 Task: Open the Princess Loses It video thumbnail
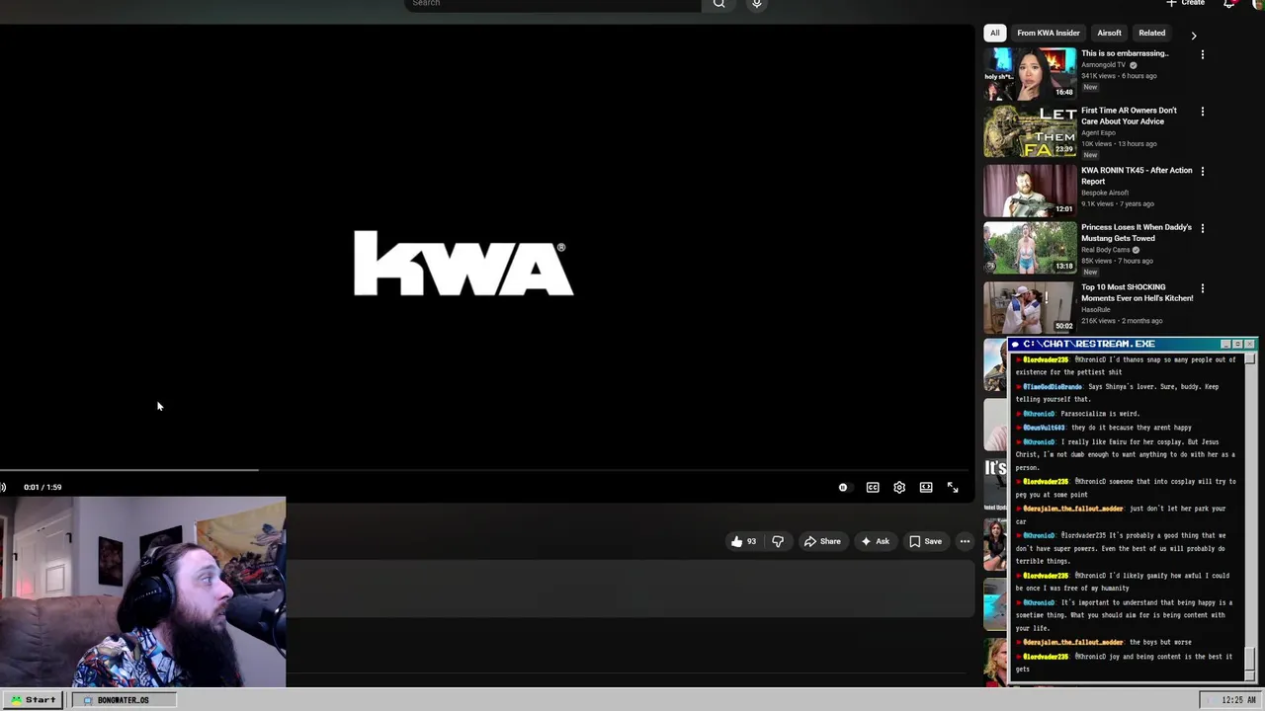1030,248
